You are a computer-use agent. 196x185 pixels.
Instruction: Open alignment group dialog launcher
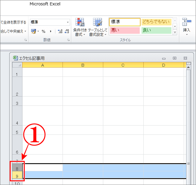(26, 40)
